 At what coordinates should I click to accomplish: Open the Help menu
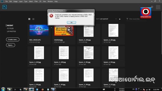coord(56,2)
